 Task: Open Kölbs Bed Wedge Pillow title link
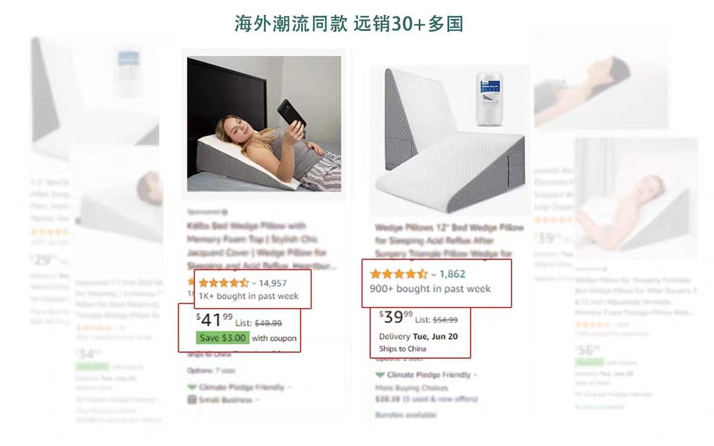point(262,246)
